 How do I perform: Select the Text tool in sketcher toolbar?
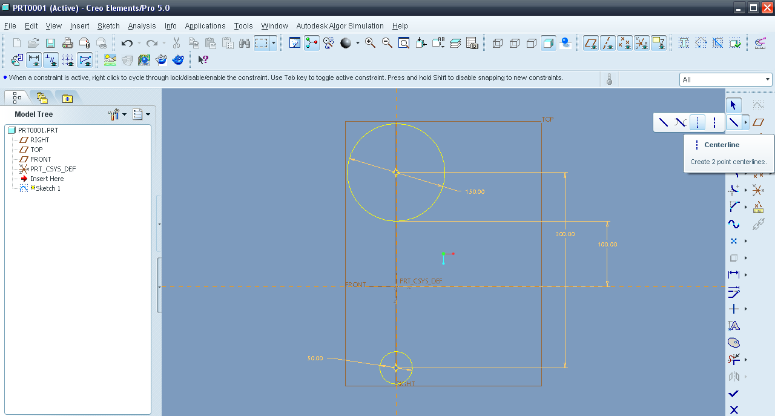coord(734,326)
